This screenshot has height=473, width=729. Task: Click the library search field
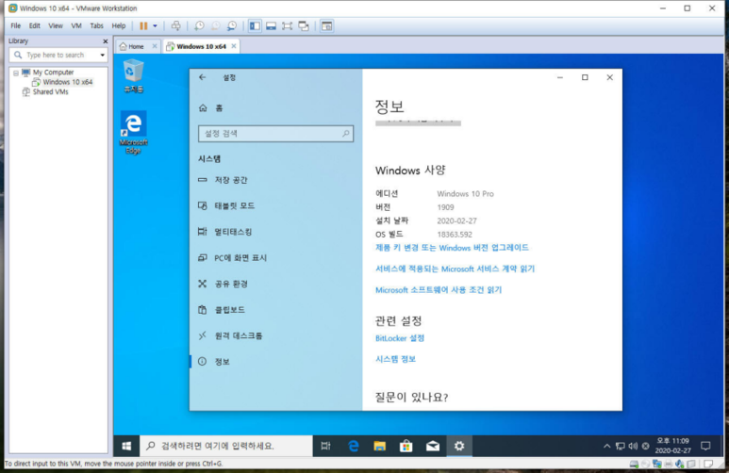tap(55, 55)
